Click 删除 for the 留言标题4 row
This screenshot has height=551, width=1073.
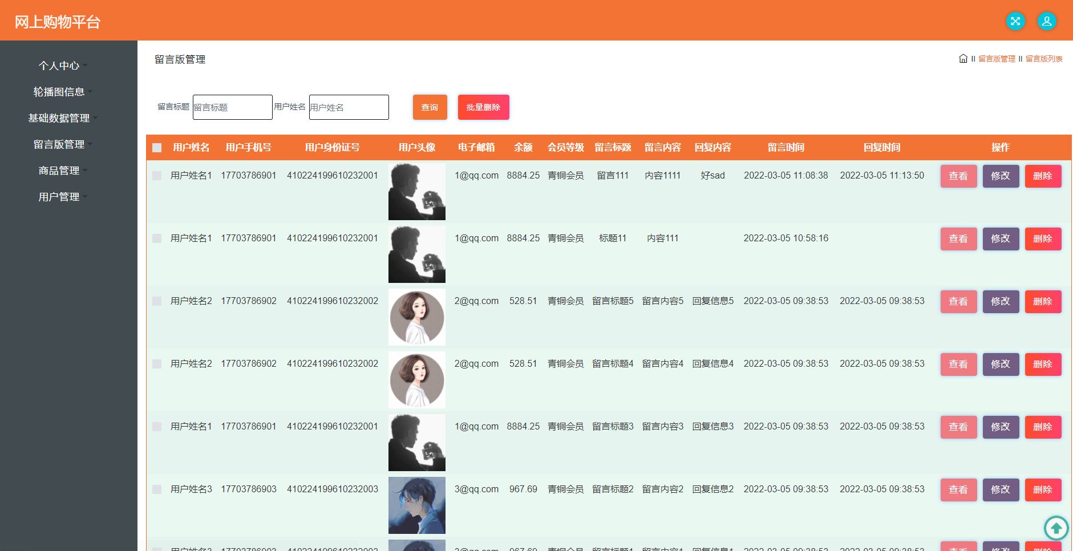tap(1043, 364)
